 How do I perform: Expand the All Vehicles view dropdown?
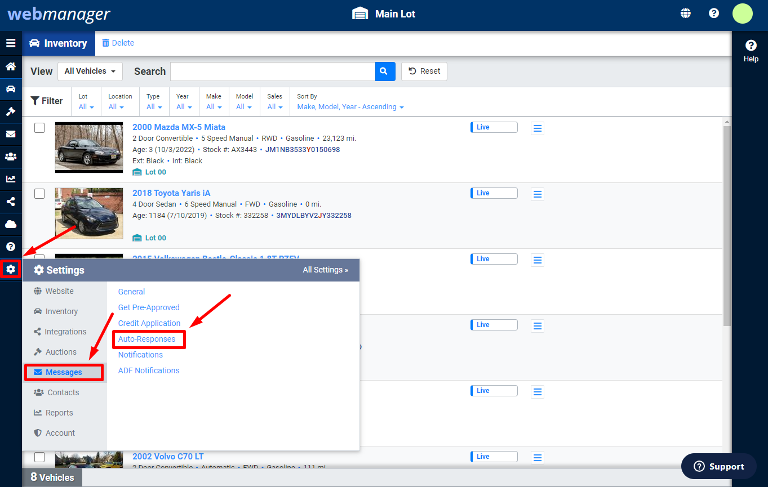(90, 72)
